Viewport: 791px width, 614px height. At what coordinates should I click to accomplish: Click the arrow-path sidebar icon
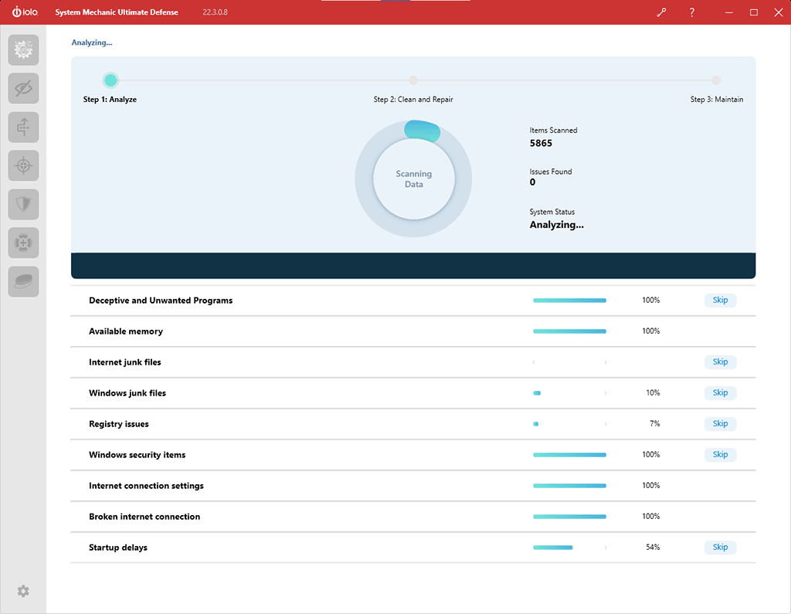pyautogui.click(x=23, y=127)
